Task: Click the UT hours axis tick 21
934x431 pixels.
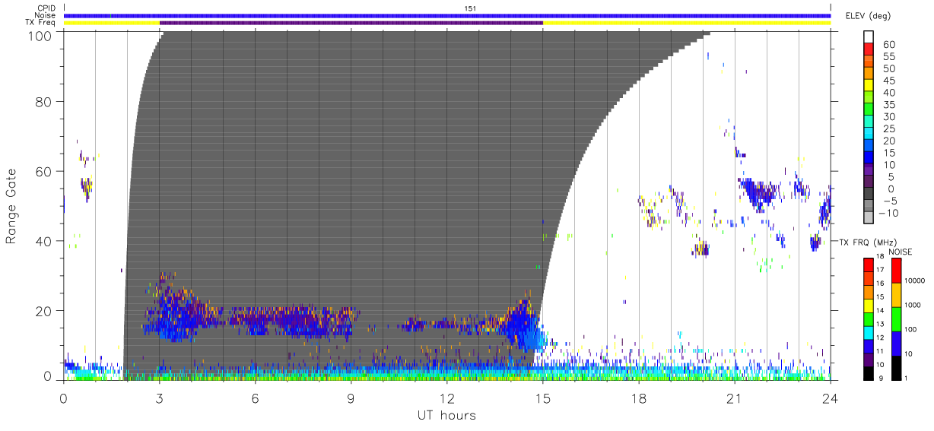Action: (735, 398)
